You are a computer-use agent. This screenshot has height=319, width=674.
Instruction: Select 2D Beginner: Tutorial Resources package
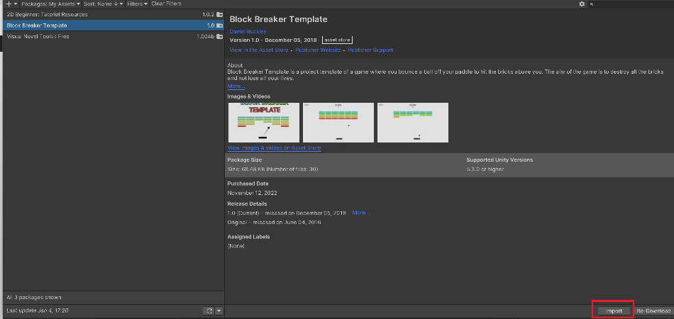tap(114, 15)
